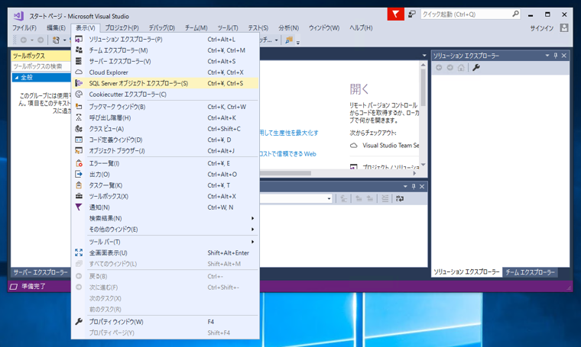Click the プロパティ ウィンドウ wrench icon in menu
This screenshot has width=581, height=347.
[79, 322]
